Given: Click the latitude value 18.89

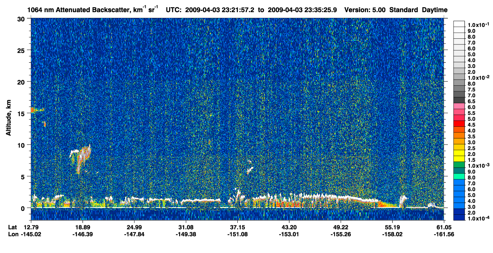Looking at the screenshot, I should pos(83,227).
